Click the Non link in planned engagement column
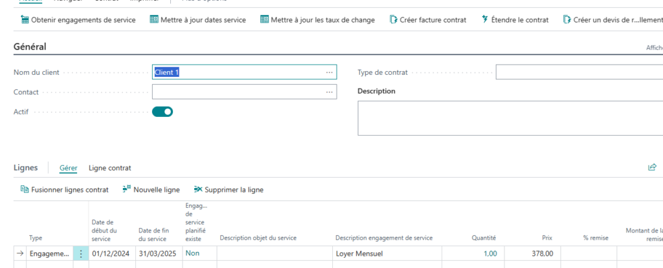 pyautogui.click(x=192, y=254)
